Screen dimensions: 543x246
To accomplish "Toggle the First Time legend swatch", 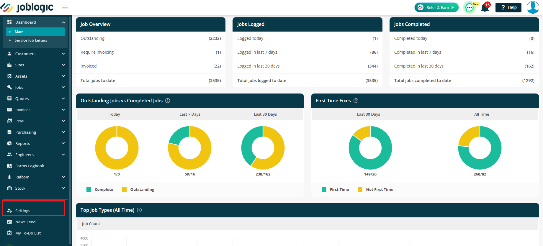I will point(324,190).
